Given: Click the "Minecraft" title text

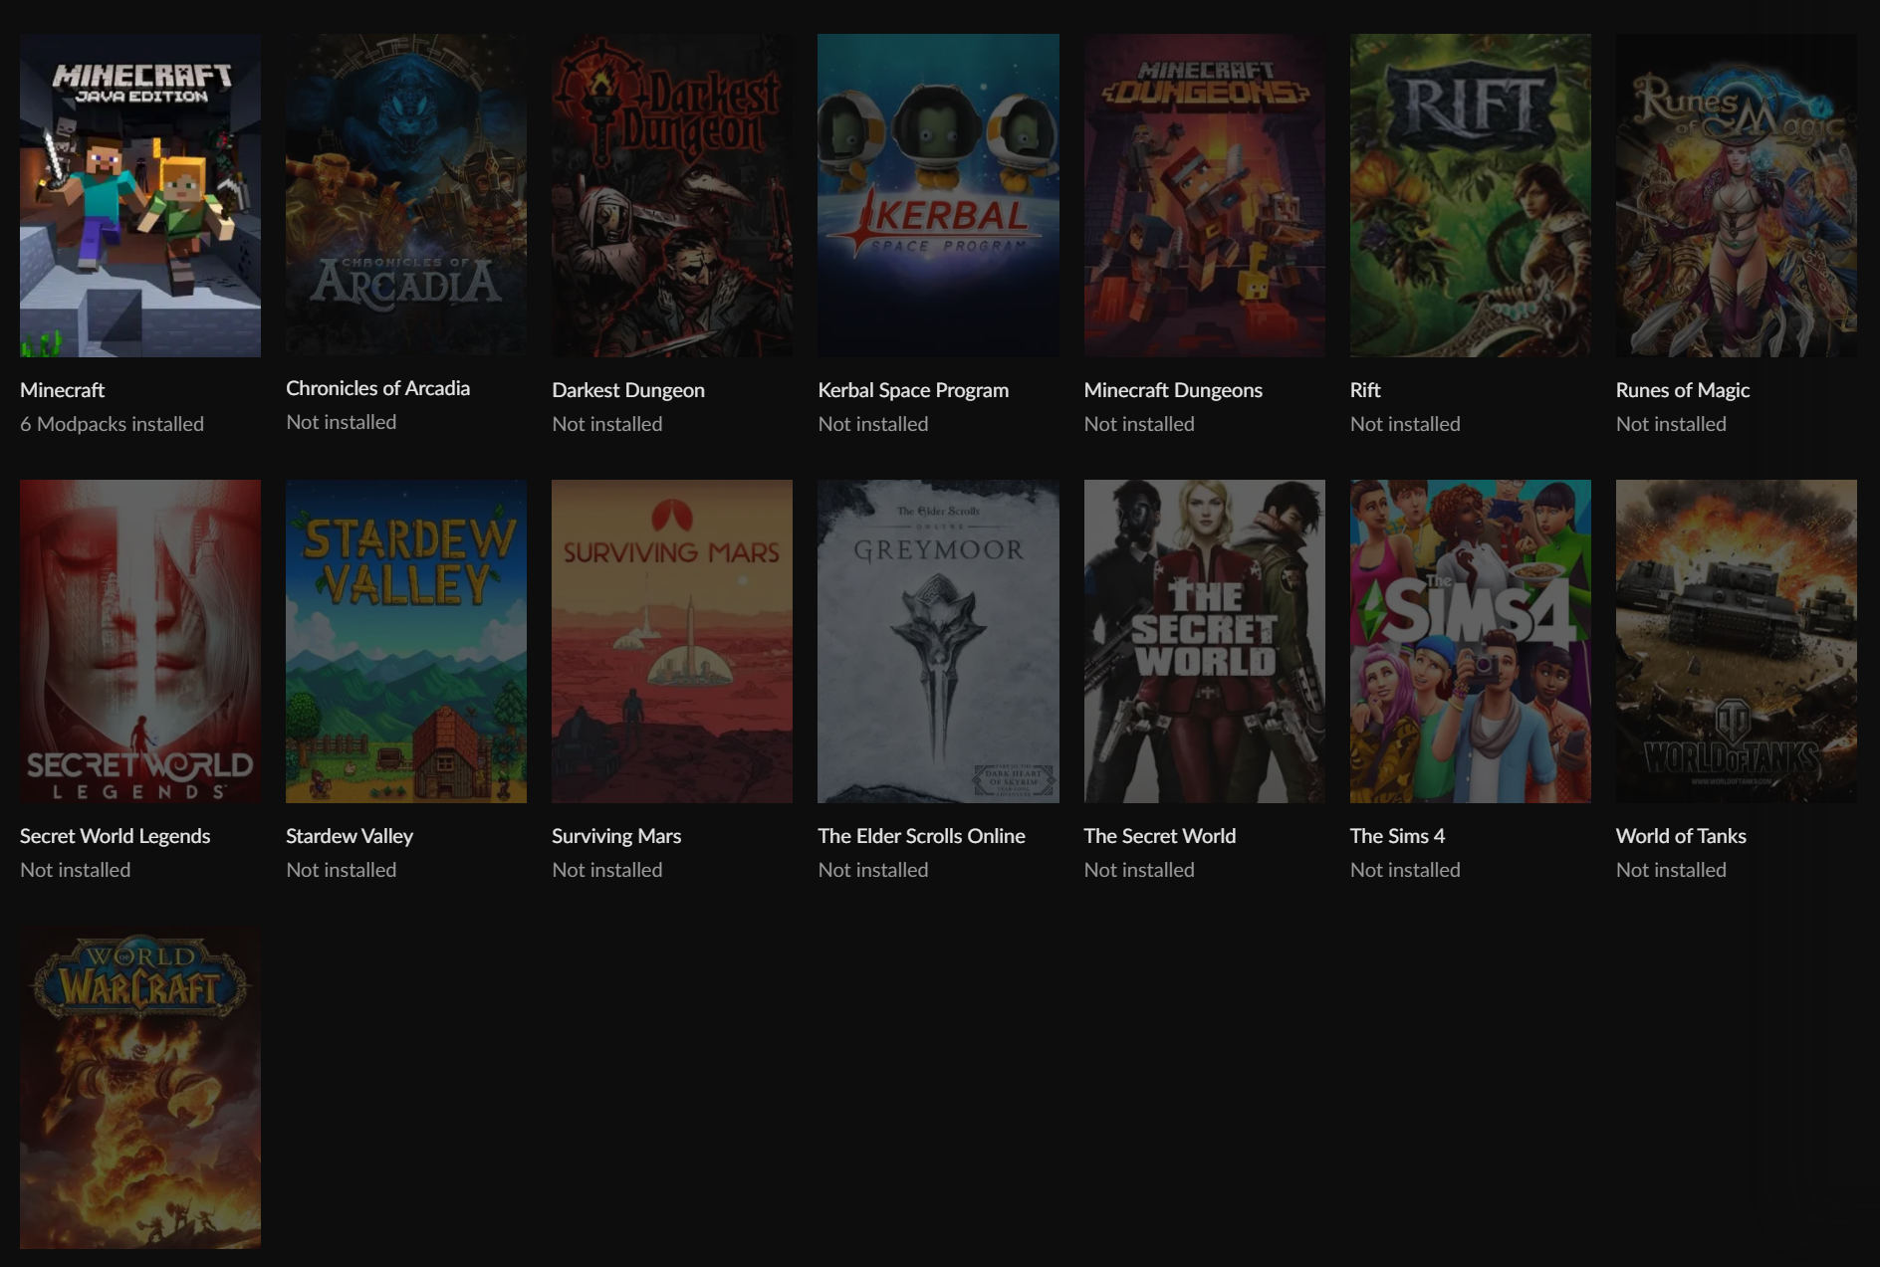Looking at the screenshot, I should coord(62,390).
